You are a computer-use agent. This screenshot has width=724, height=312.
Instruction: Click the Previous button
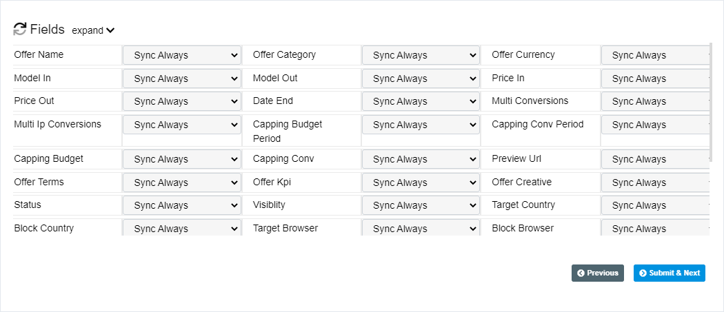(598, 273)
